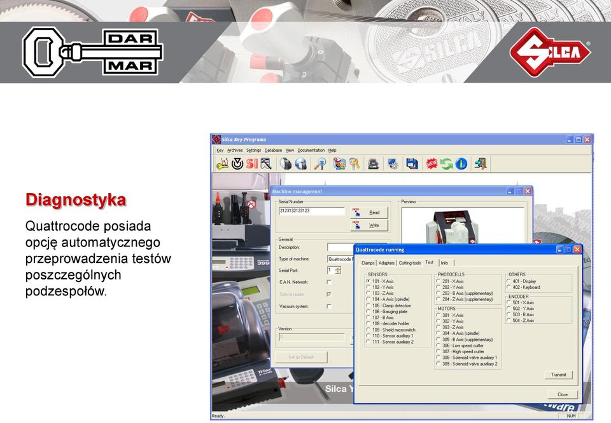Click the magnifying glass toolbar icon
The height and width of the screenshot is (423, 611).
coord(320,164)
